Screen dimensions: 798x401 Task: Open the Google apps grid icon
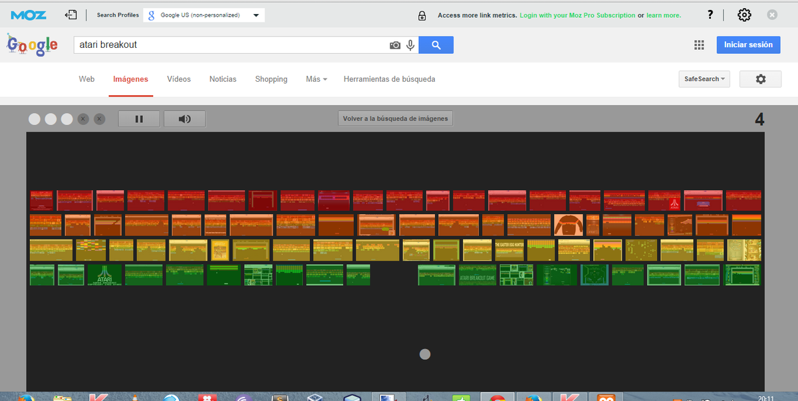pos(699,45)
